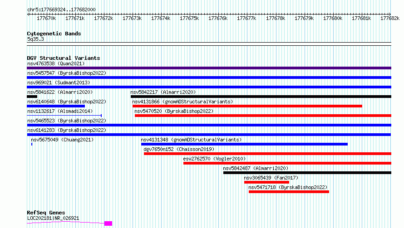Click the 177676k ruler tick label
Image resolution: width=404 pixels, height=228 pixels.
218,18
